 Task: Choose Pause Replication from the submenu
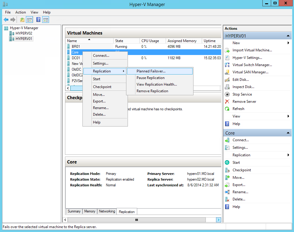(x=160, y=78)
